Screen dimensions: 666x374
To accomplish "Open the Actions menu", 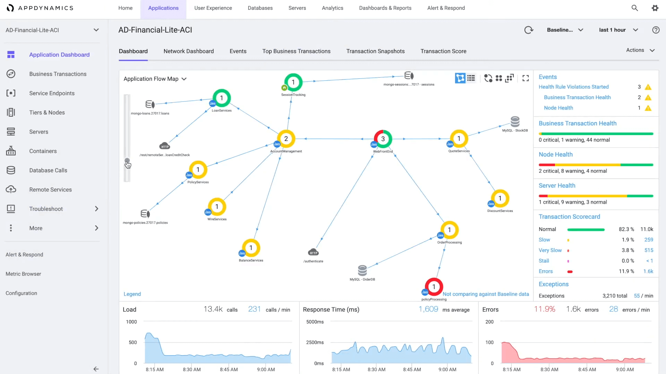I will coord(640,50).
